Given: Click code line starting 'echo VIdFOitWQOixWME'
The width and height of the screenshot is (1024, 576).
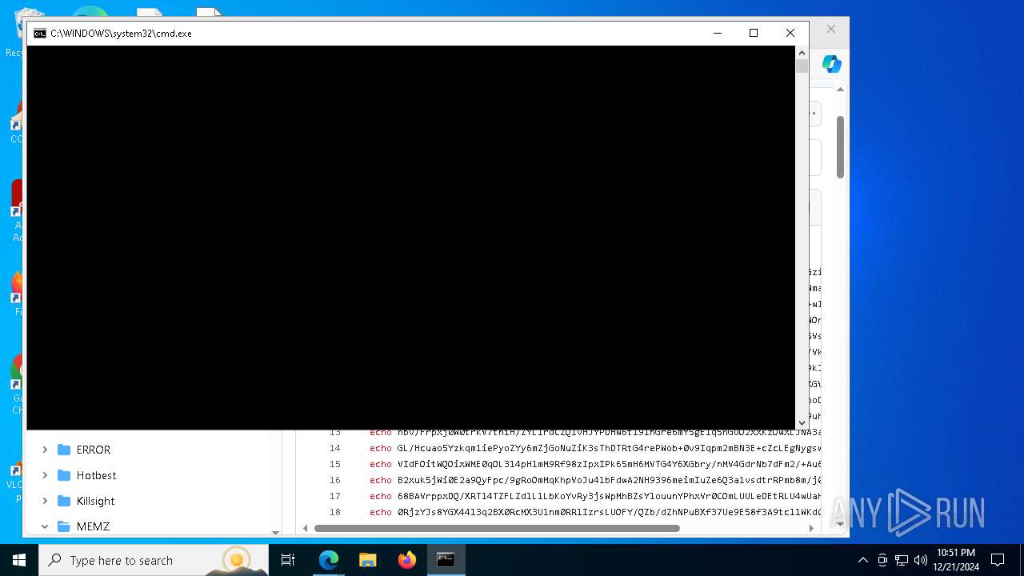Looking at the screenshot, I should [595, 464].
